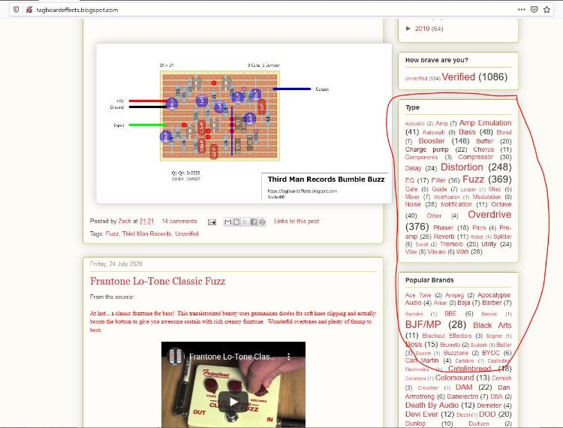The width and height of the screenshot is (563, 428).
Task: Share post to Facebook icon
Action: point(254,222)
